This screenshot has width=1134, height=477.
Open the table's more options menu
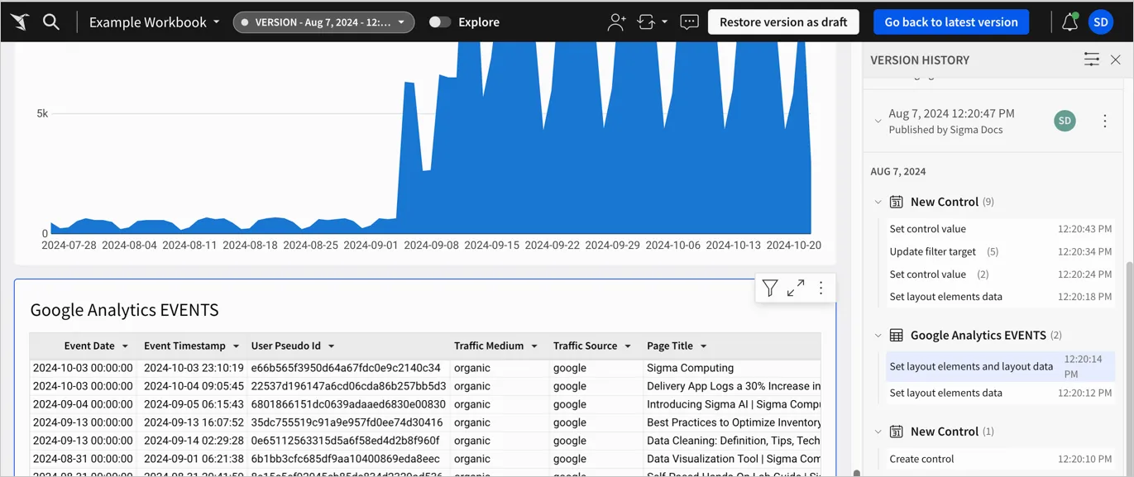[821, 288]
